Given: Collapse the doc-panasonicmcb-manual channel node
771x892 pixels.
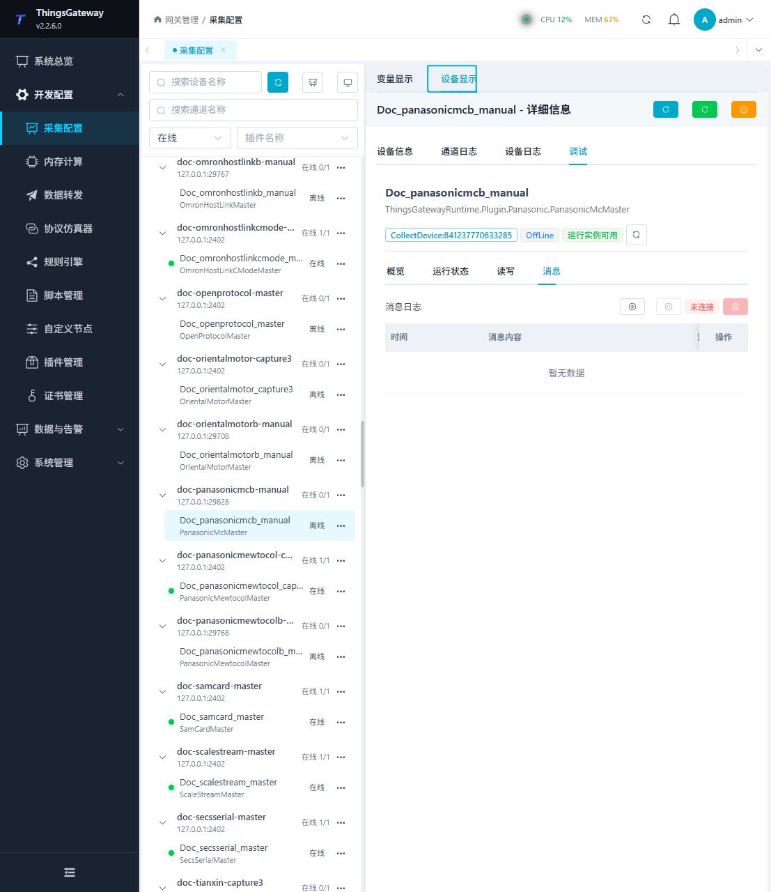Looking at the screenshot, I should 162,495.
